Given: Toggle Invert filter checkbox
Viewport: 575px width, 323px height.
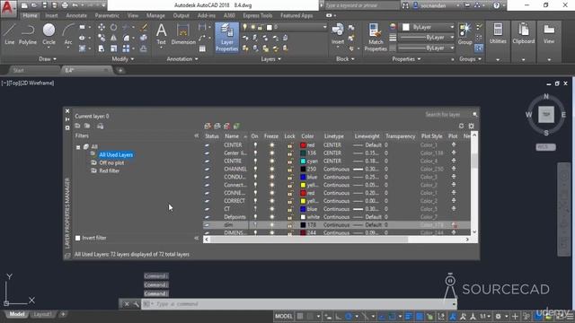Looking at the screenshot, I should pos(78,238).
